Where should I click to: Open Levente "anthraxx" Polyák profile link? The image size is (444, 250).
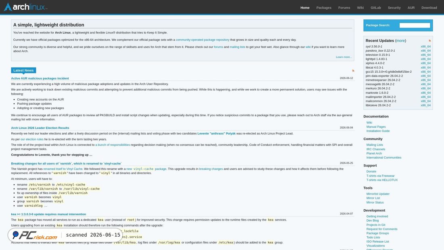216,134
